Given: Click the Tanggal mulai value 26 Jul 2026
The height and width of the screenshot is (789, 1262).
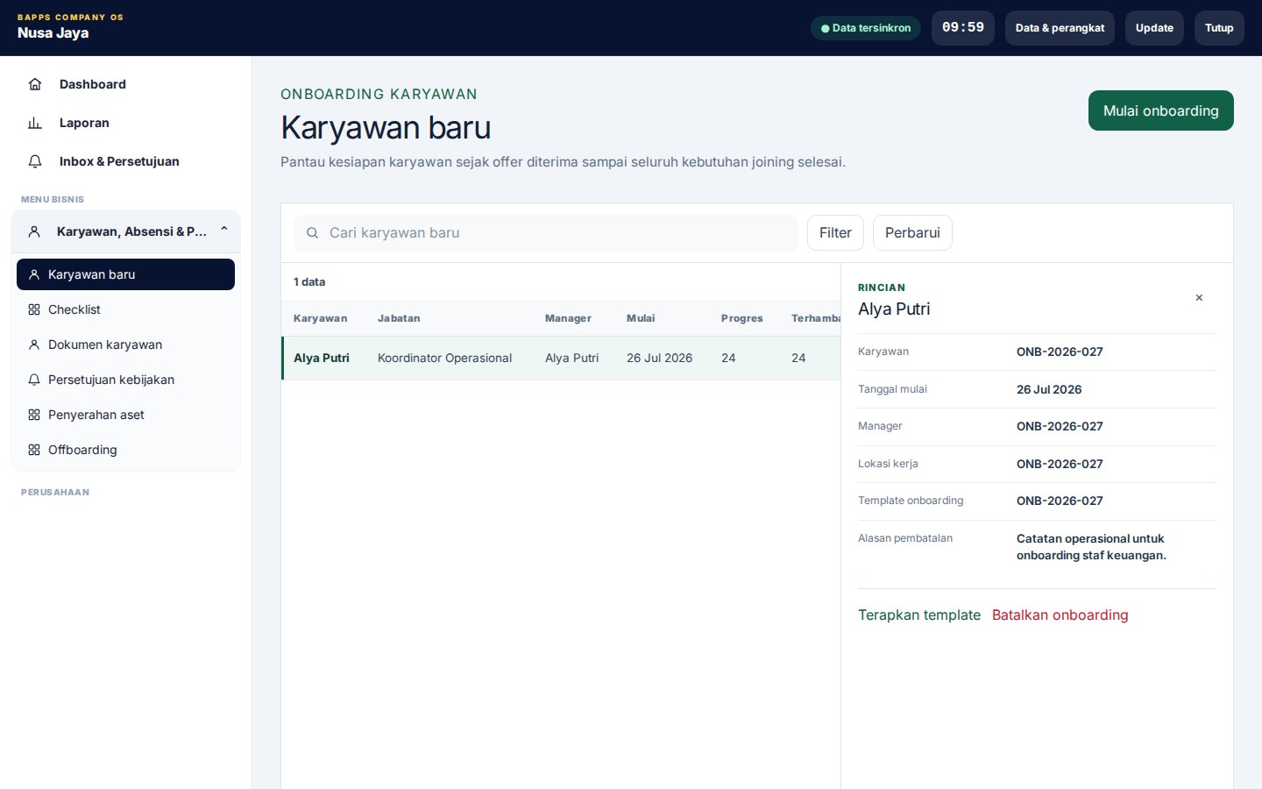Looking at the screenshot, I should coord(1049,389).
